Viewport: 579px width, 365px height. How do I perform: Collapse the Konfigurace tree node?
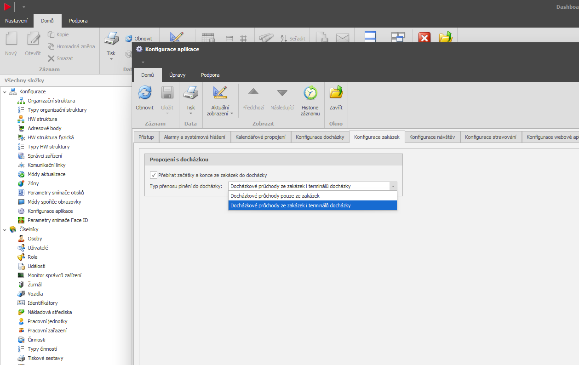[x=5, y=91]
